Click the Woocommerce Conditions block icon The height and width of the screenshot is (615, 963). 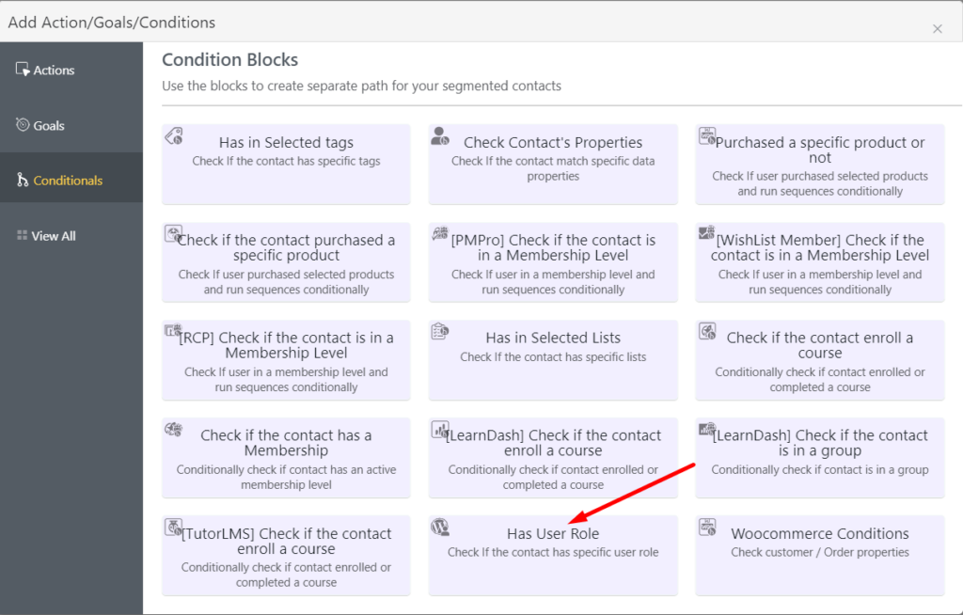tap(707, 527)
